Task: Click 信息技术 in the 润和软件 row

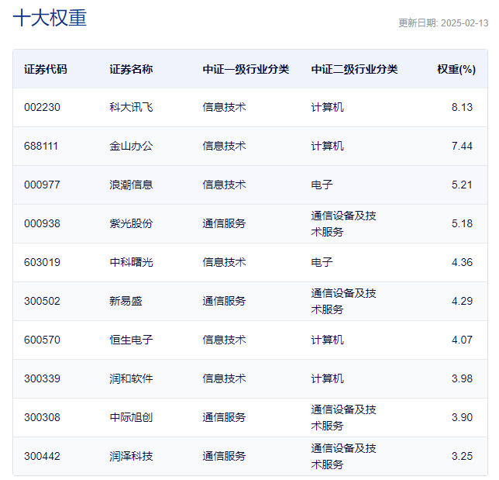Action: 224,378
